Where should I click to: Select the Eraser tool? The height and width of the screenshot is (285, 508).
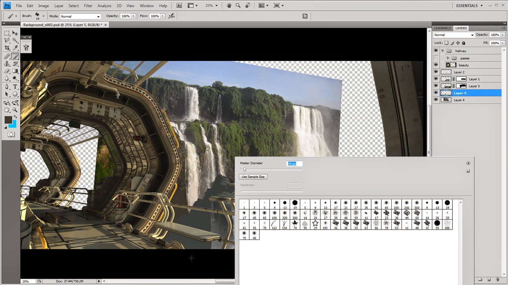pos(7,71)
